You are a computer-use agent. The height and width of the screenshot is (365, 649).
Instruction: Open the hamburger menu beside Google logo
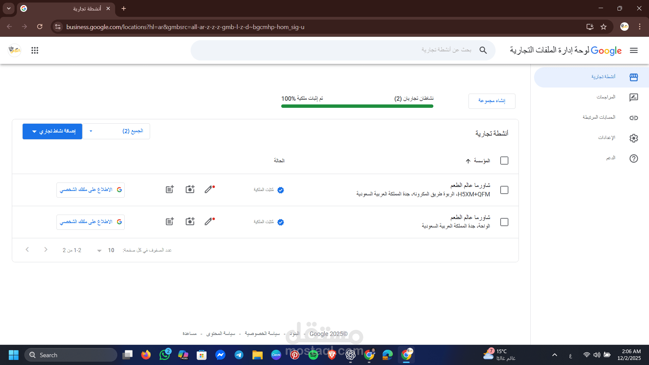634,50
